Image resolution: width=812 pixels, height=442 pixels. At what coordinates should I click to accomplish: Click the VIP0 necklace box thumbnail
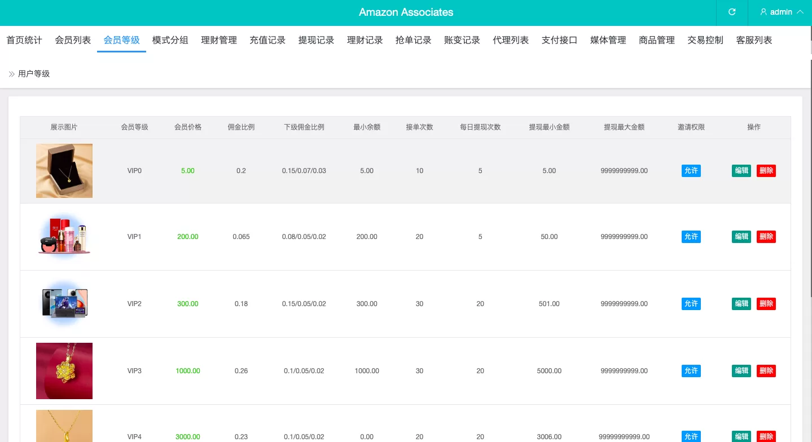click(x=64, y=171)
